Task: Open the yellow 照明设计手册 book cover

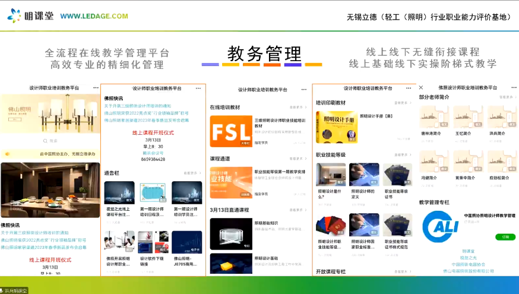Action: pos(337,127)
